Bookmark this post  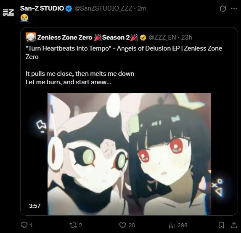click(221, 225)
